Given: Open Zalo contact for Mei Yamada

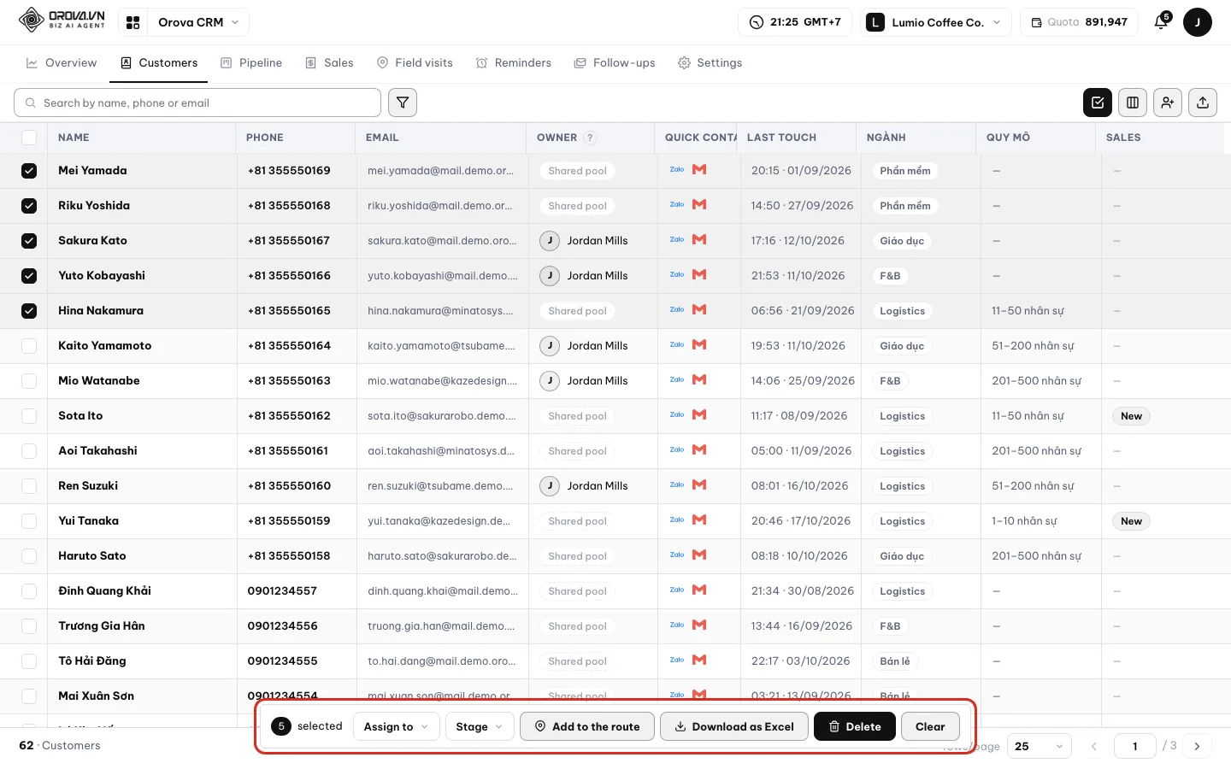Looking at the screenshot, I should 677,170.
